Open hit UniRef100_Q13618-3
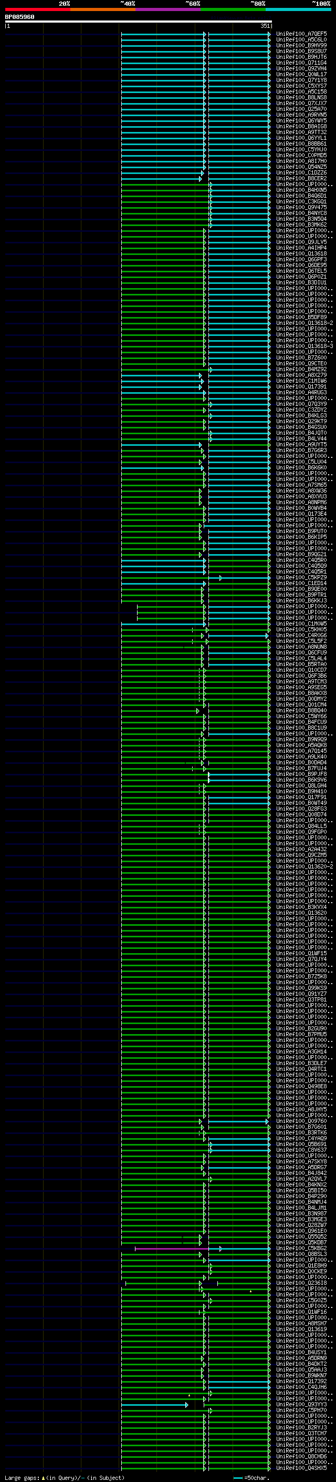This screenshot has width=336, height=1482. (x=304, y=346)
